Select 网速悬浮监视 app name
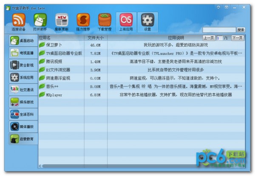 58,78
